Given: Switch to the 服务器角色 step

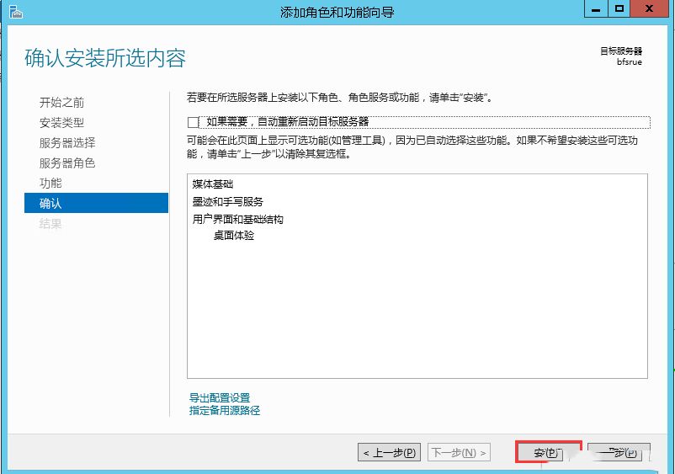Looking at the screenshot, I should pos(67,163).
